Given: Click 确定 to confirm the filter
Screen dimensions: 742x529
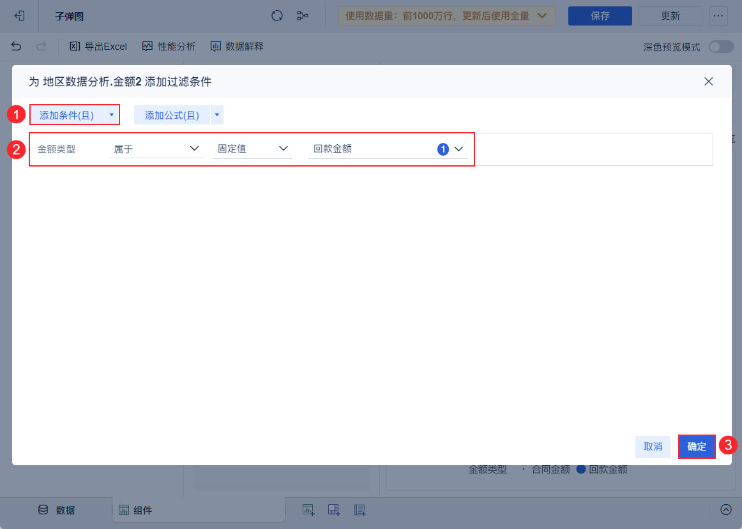Looking at the screenshot, I should tap(697, 447).
